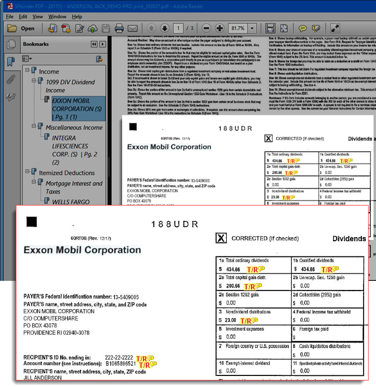Go to next page with down arrow

point(164,28)
